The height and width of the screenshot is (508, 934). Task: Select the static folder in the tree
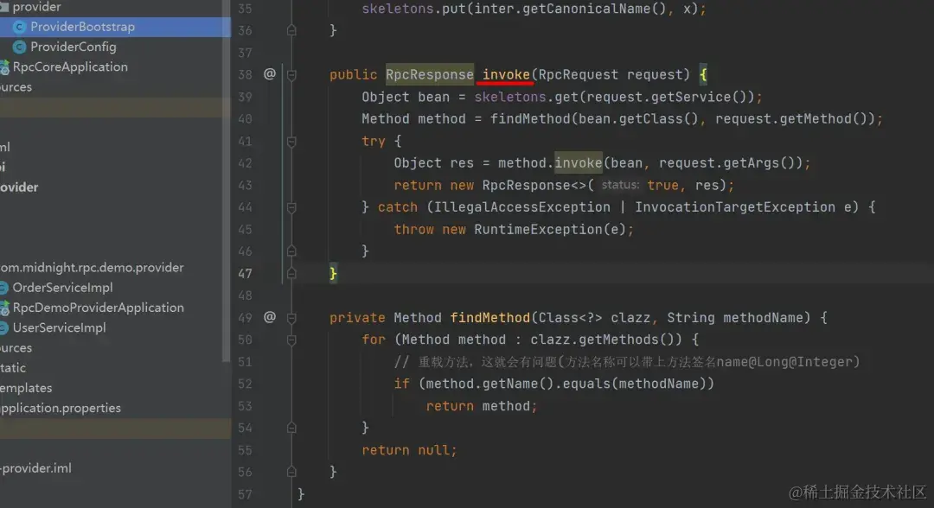pos(12,368)
